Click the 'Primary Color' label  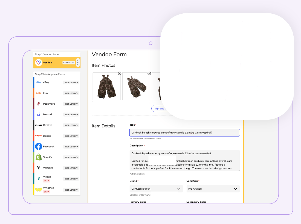tap(138, 202)
